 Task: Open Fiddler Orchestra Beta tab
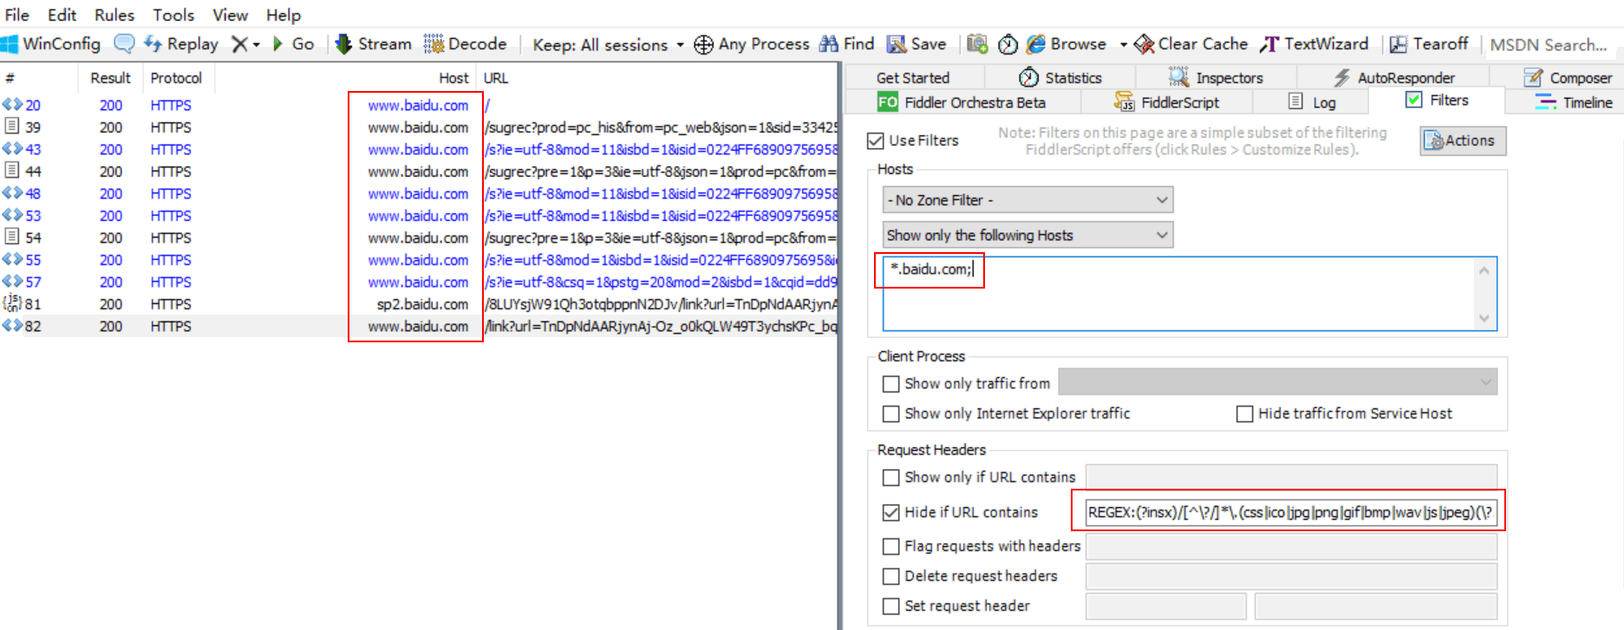click(x=962, y=102)
